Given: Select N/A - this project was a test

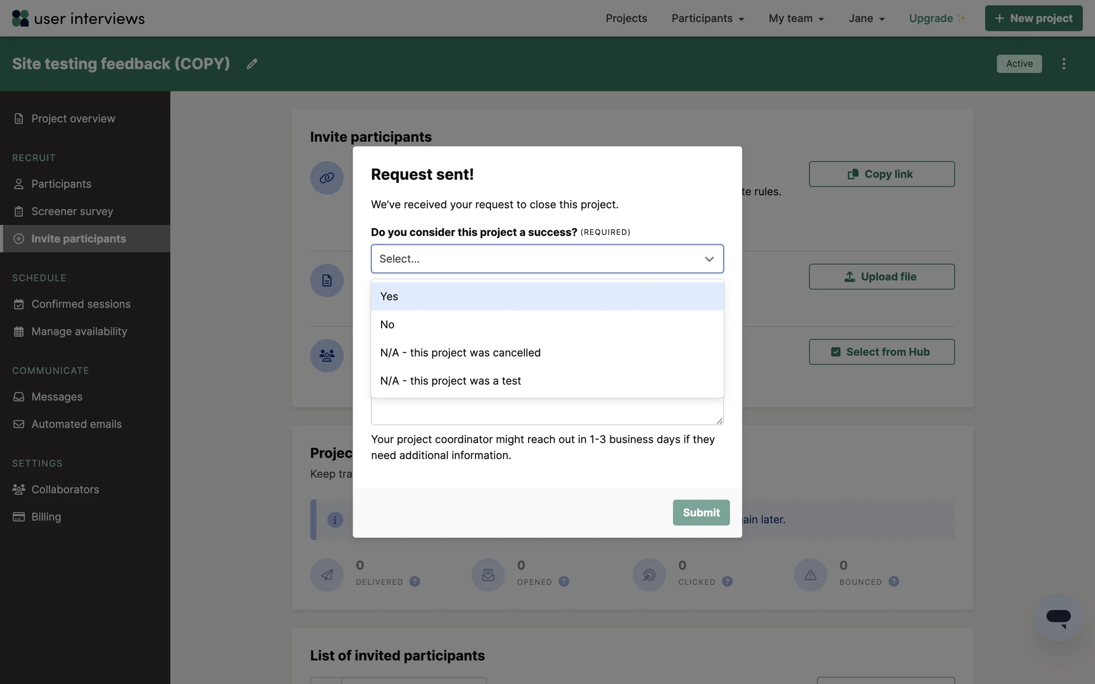Looking at the screenshot, I should click(547, 381).
